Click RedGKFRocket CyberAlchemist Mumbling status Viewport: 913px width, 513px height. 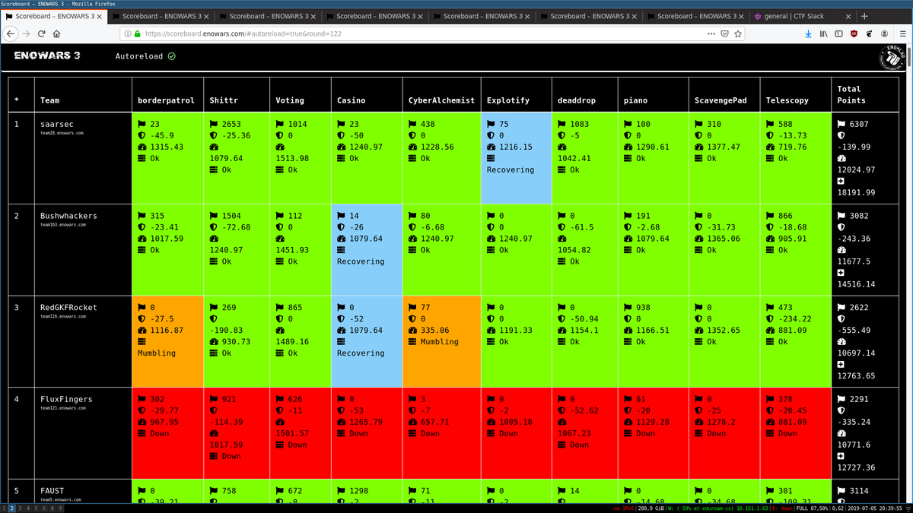point(440,342)
